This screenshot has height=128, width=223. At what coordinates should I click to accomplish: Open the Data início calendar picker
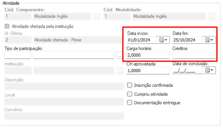tap(164, 40)
